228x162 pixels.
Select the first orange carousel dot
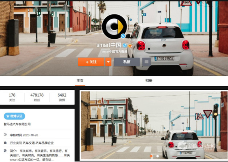[151, 156]
